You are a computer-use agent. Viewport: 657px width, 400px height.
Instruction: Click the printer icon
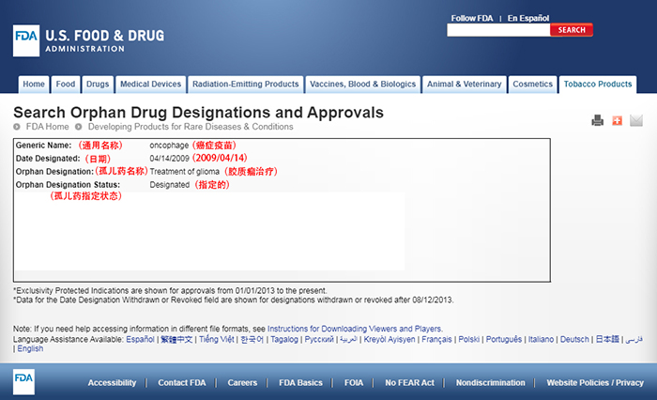click(x=597, y=120)
